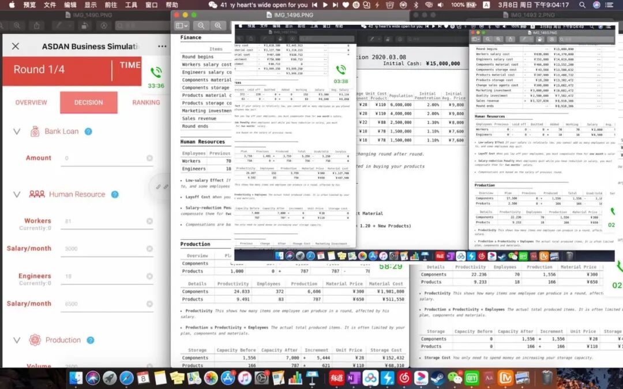Click the Workers number input field
This screenshot has height=389, width=623.
pyautogui.click(x=107, y=221)
